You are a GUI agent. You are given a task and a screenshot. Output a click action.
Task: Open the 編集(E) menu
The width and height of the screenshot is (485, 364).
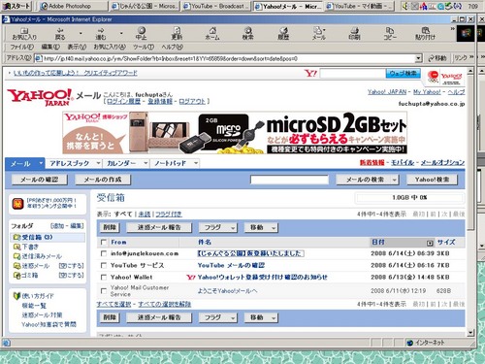(x=50, y=48)
